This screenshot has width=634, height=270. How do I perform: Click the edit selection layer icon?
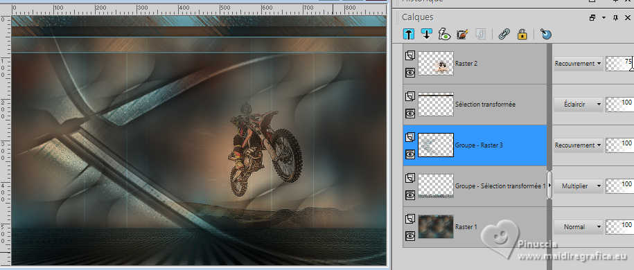[x=462, y=34]
